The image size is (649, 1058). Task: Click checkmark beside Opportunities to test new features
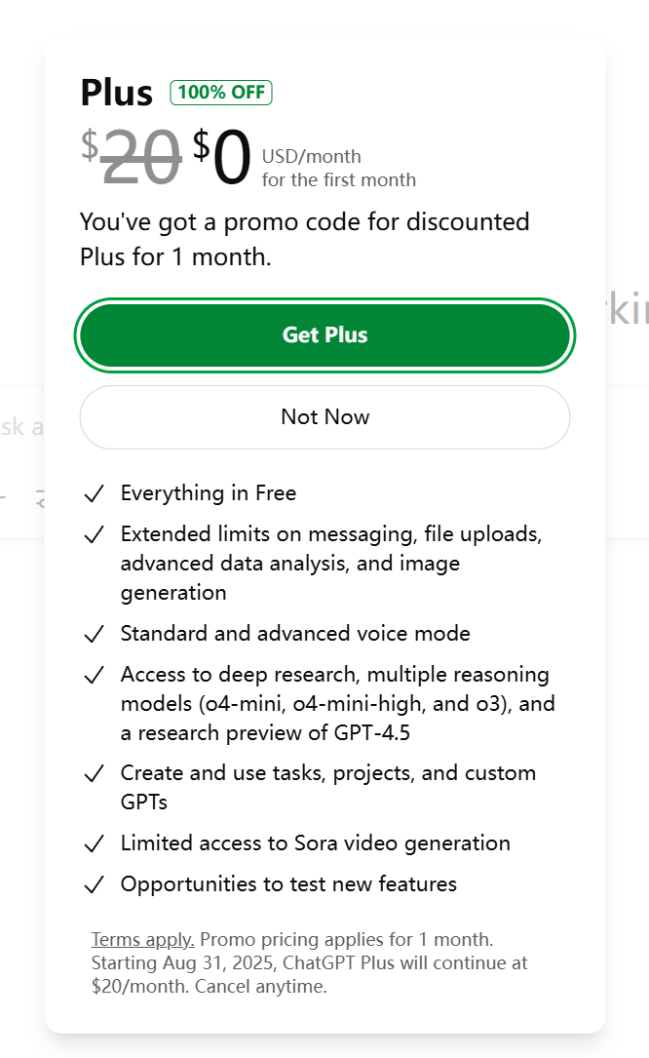tap(94, 884)
